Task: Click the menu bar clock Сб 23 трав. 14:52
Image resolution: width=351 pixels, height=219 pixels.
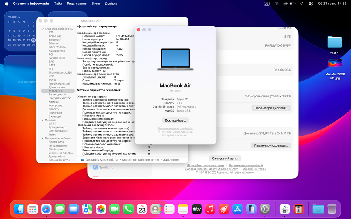Action: [x=332, y=4]
